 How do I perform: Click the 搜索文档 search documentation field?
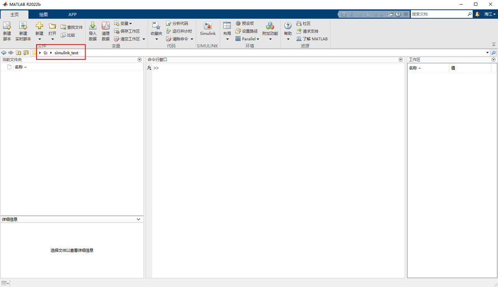click(x=439, y=14)
